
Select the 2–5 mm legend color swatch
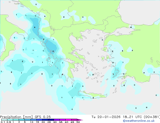22,120
